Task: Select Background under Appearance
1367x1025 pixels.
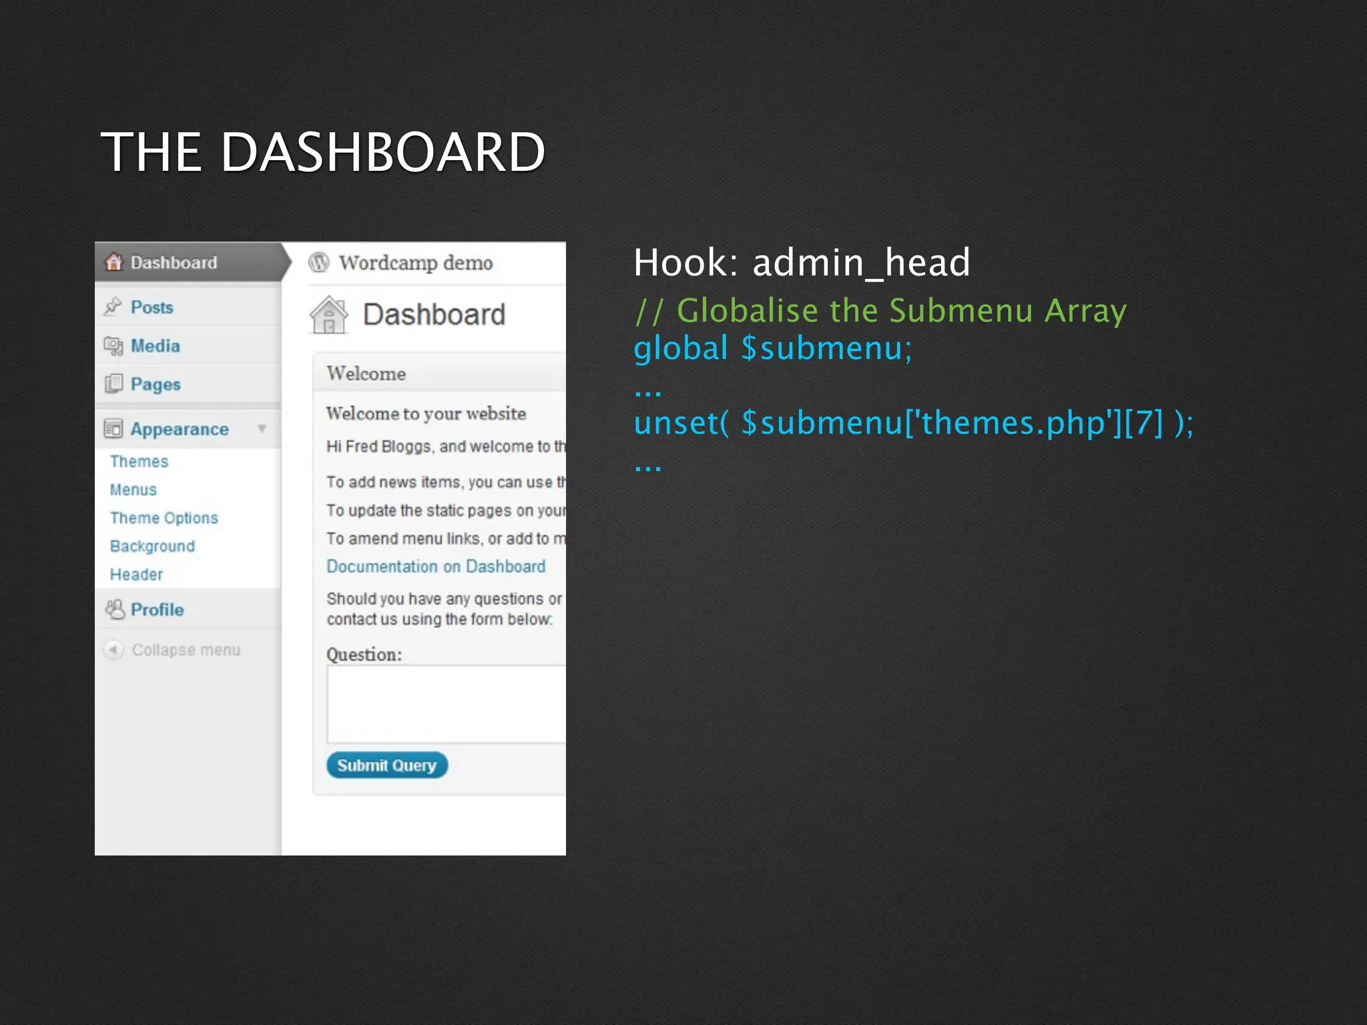Action: point(152,546)
